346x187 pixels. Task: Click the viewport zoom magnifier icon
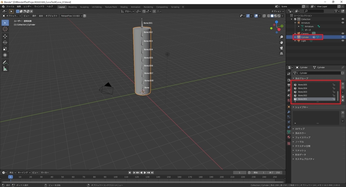282,37
